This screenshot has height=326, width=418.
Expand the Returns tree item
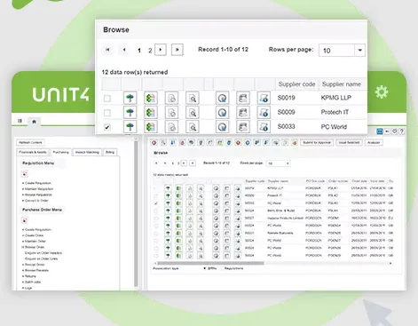coord(23,276)
